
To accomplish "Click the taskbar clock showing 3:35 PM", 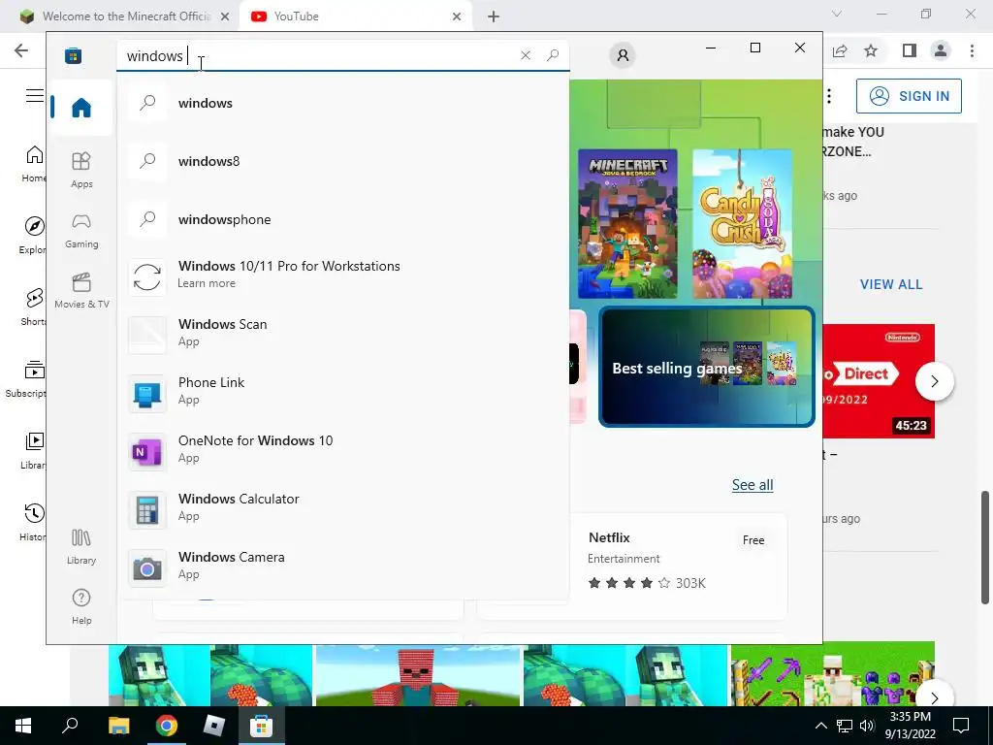I will click(x=910, y=726).
